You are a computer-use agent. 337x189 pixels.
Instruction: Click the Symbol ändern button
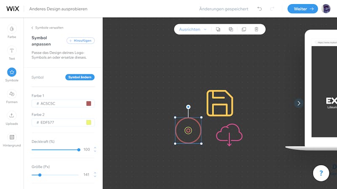pyautogui.click(x=80, y=77)
